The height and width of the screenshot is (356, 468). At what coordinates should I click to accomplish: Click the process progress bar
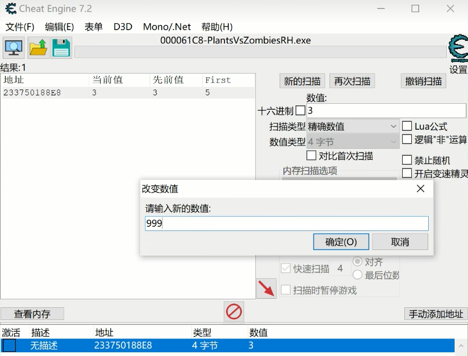260,51
